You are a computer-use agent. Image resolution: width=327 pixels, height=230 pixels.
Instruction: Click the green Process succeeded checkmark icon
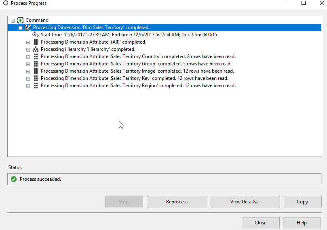coord(14,179)
